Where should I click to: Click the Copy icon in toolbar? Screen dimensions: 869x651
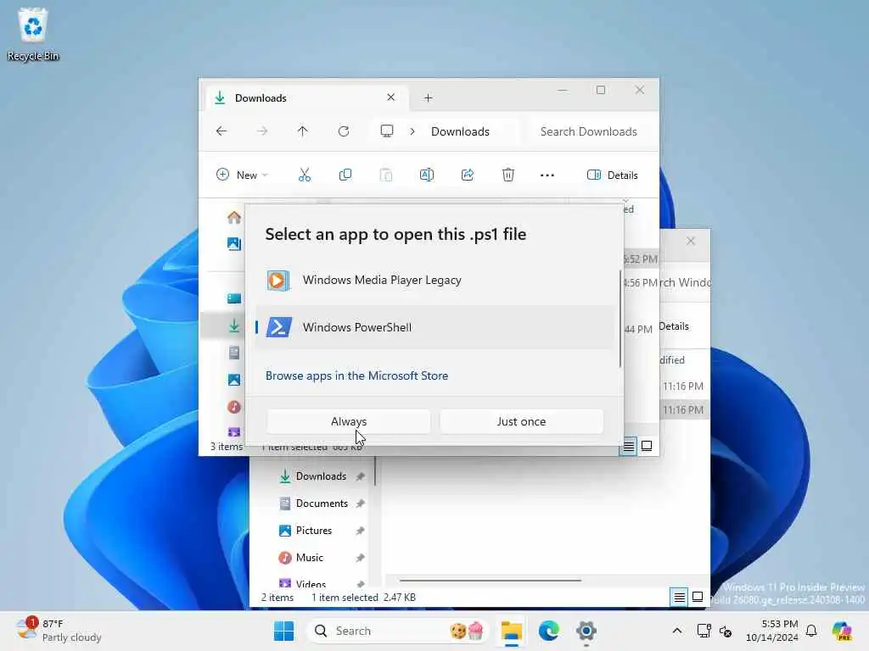[345, 175]
